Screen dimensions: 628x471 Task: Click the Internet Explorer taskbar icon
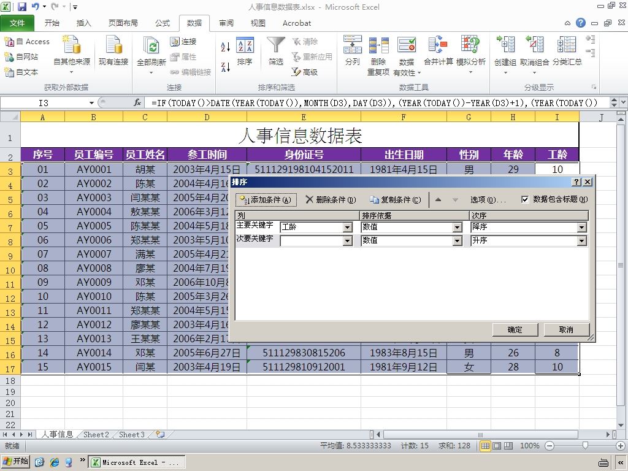54,462
